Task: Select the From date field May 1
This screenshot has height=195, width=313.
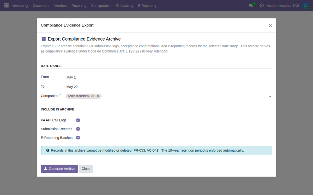Action: pyautogui.click(x=168, y=77)
